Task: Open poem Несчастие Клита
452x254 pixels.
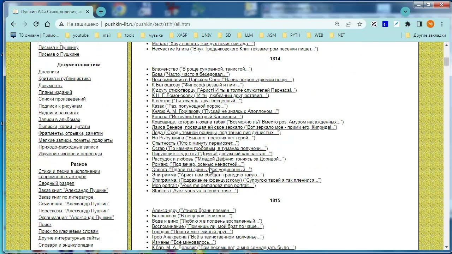Action: click(235, 49)
